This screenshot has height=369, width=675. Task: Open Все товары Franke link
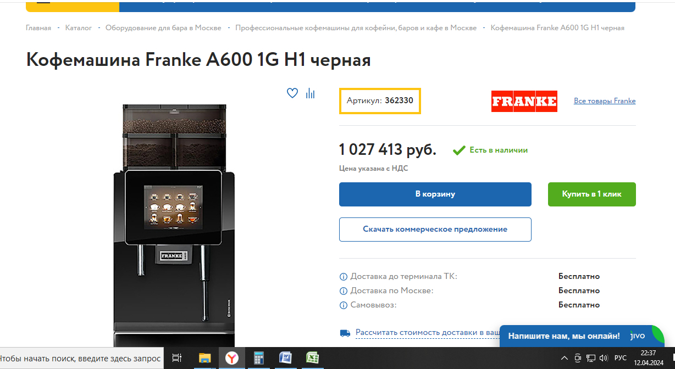pos(605,101)
